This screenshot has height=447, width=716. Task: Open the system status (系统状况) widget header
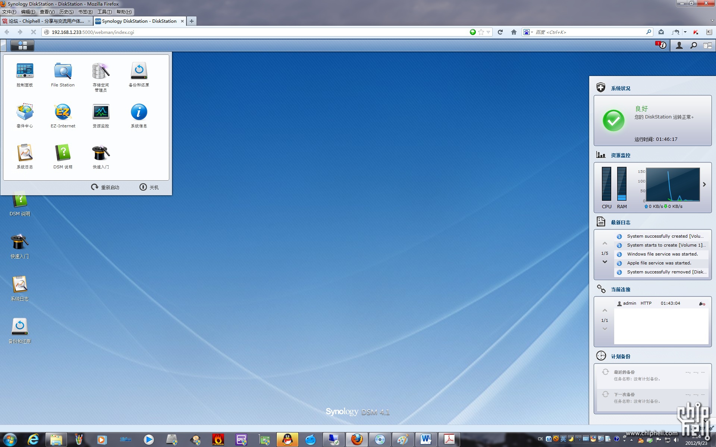[x=621, y=88]
